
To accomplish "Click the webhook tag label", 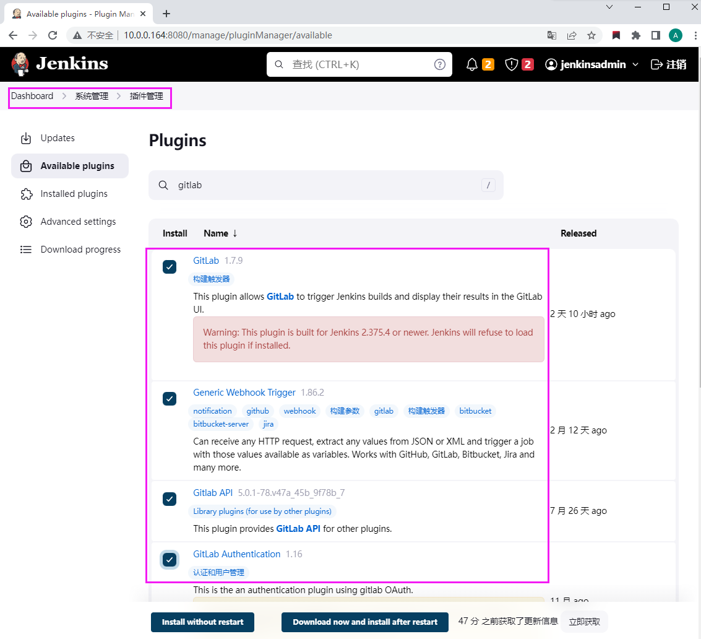I will point(299,411).
